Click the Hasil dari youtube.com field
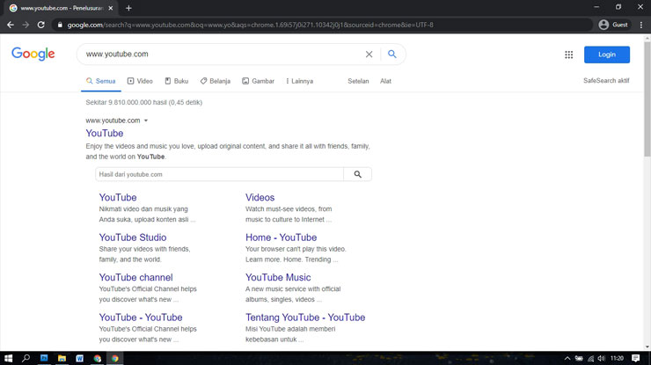 [x=219, y=174]
